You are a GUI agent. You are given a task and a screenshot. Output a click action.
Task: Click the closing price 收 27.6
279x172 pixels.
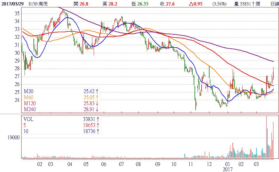click(x=168, y=4)
